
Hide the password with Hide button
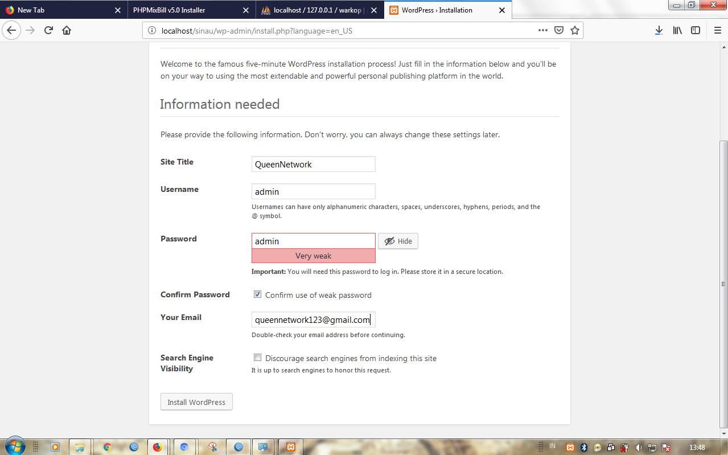(x=398, y=241)
